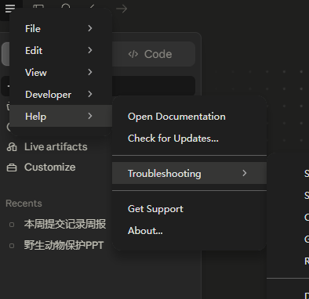309x299 pixels.
Task: Click the Customize briefcase icon
Action: click(12, 168)
